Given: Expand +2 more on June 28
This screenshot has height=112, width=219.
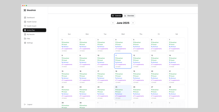Looking at the screenshot, I should pos(171,98).
